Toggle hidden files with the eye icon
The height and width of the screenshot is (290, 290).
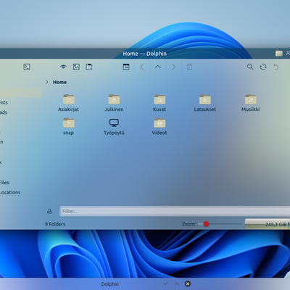coord(63,67)
